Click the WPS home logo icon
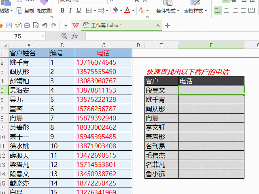Image resolution: width=259 pixels, height=194 pixels. [76, 25]
